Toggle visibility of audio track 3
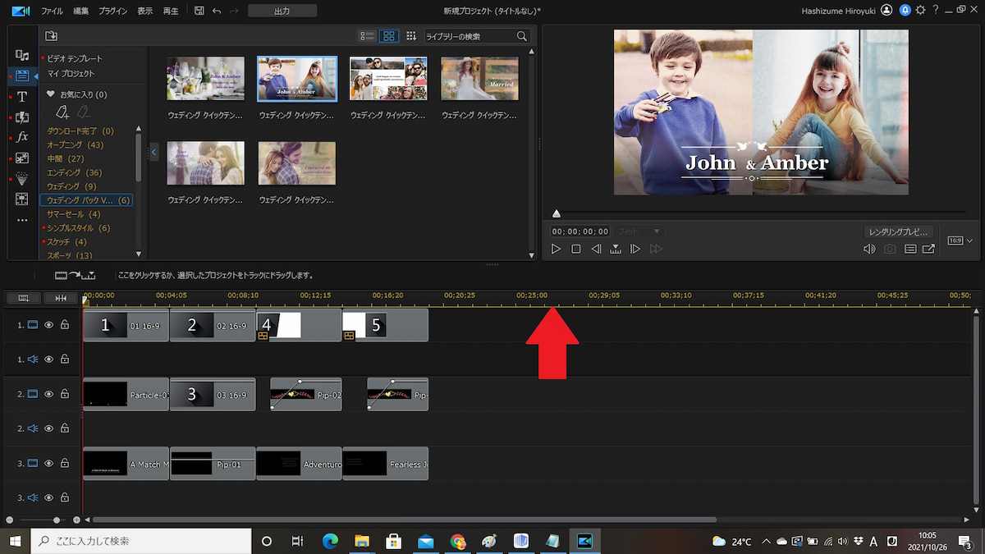The image size is (985, 554). 48,497
